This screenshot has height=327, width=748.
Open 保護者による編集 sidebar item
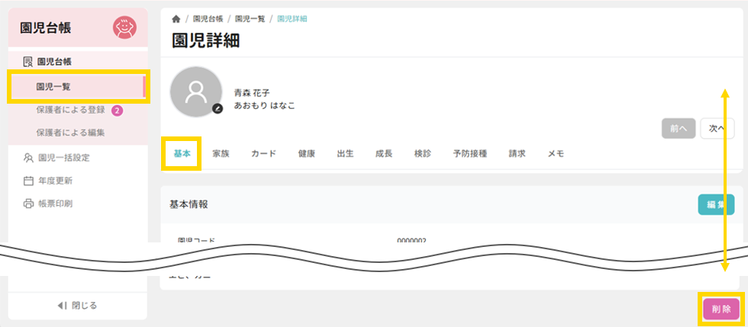click(70, 133)
